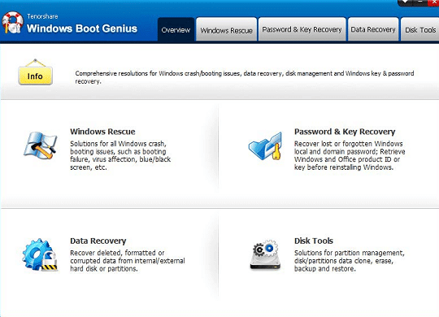Click the Password & Key Recovery folder-and-key icon
Image resolution: width=439 pixels, height=317 pixels.
[x=265, y=146]
